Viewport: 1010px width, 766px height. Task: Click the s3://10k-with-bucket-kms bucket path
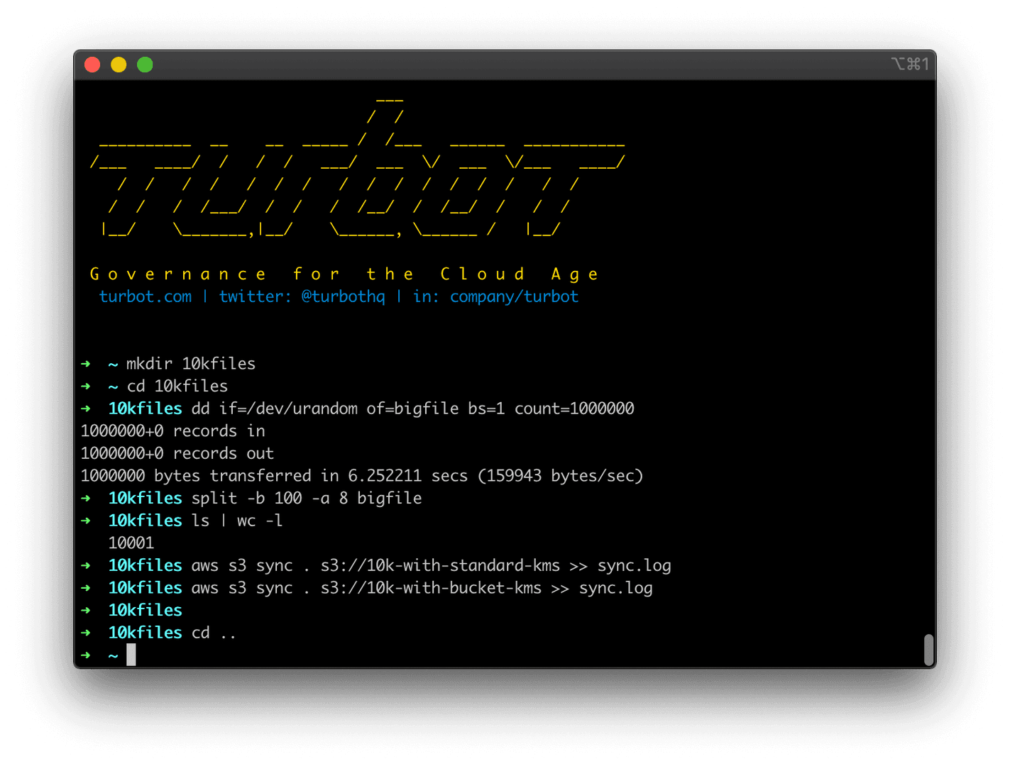pyautogui.click(x=431, y=588)
